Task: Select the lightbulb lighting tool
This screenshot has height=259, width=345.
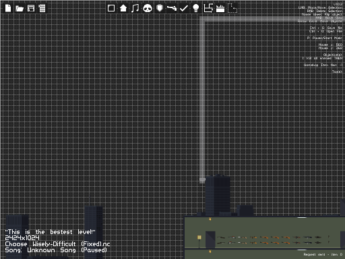Action: tap(196, 8)
